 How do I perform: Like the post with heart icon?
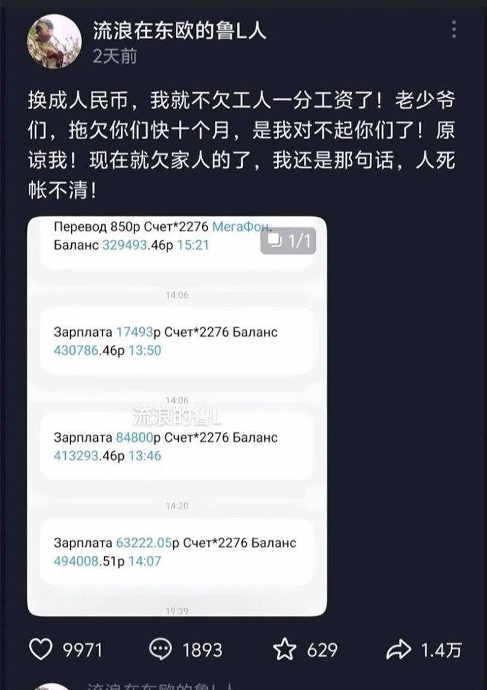click(41, 649)
